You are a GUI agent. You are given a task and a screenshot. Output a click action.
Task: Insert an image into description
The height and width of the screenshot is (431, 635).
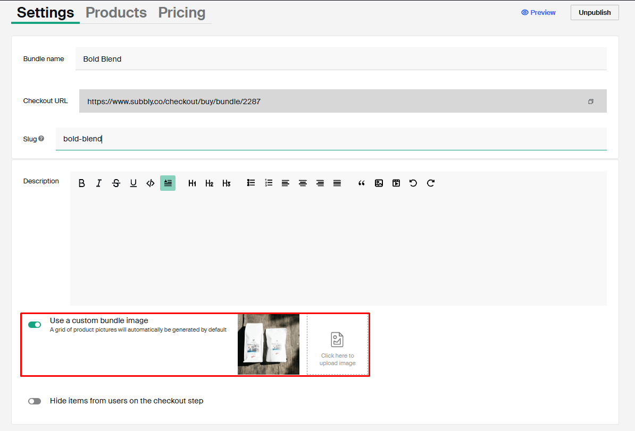[379, 183]
